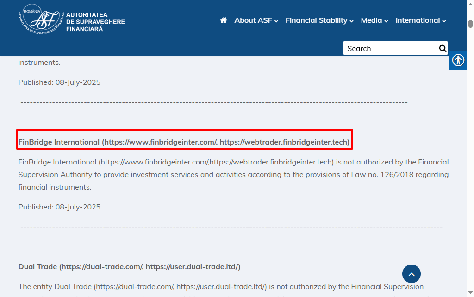Click the FinBridge International not-authorized paragraph
Screen dimensions: 474x297
(233, 175)
